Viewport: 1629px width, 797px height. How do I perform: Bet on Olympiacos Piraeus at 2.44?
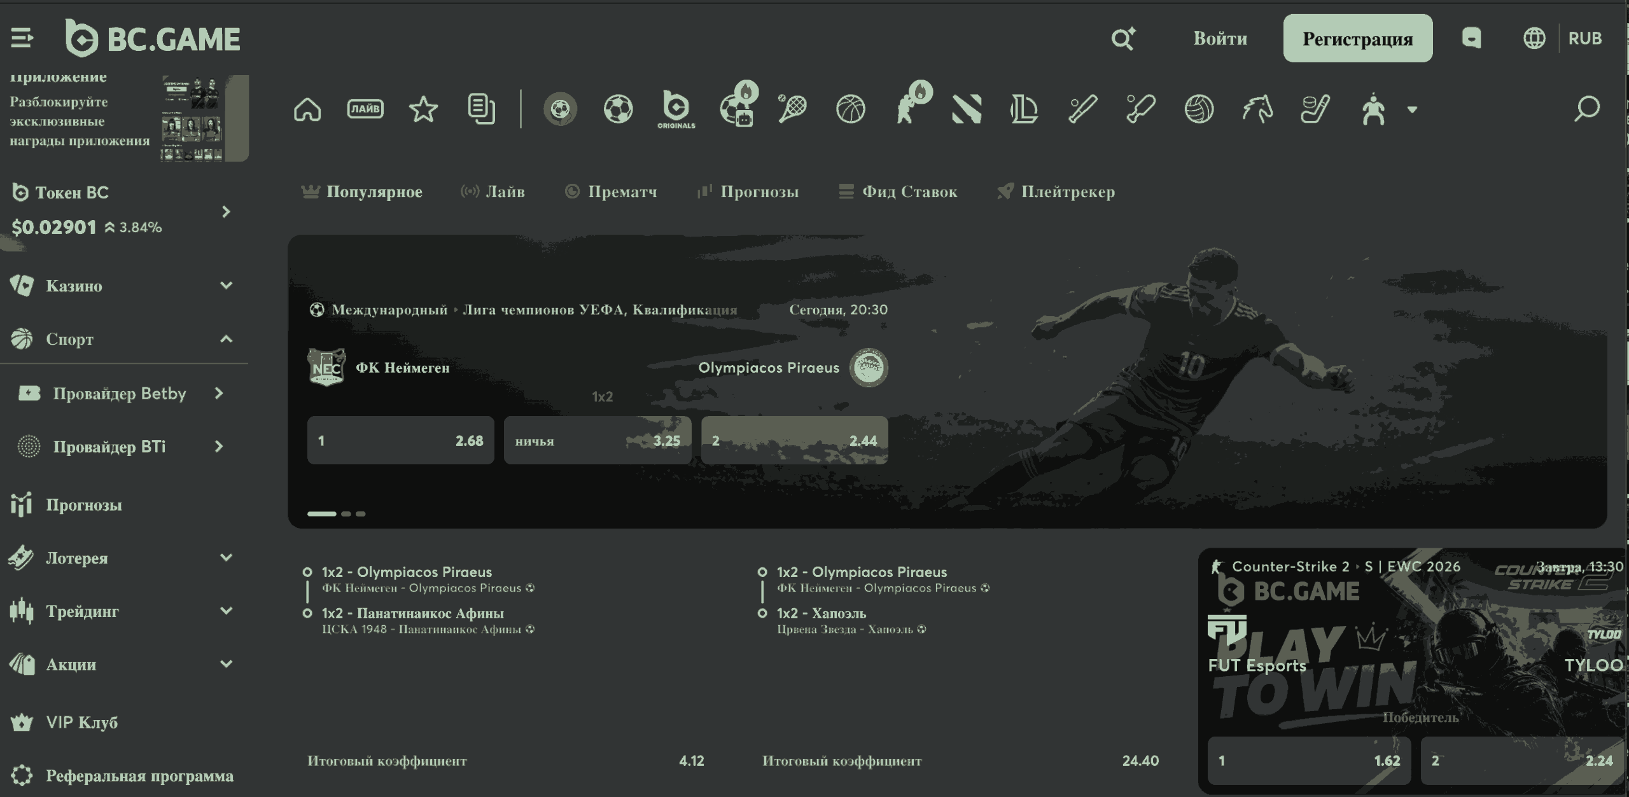[794, 440]
